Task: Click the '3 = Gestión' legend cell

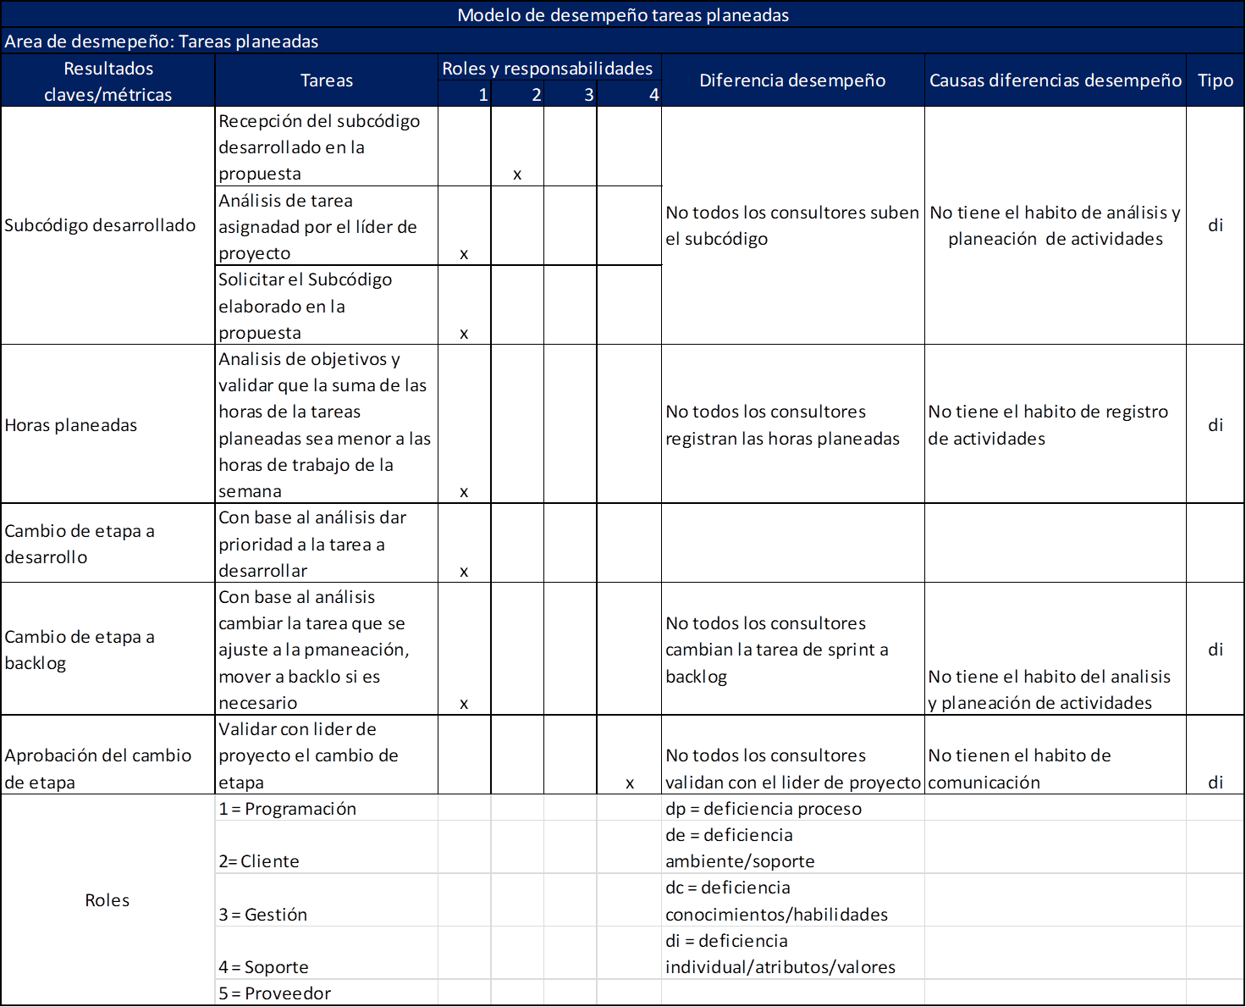Action: [x=327, y=900]
